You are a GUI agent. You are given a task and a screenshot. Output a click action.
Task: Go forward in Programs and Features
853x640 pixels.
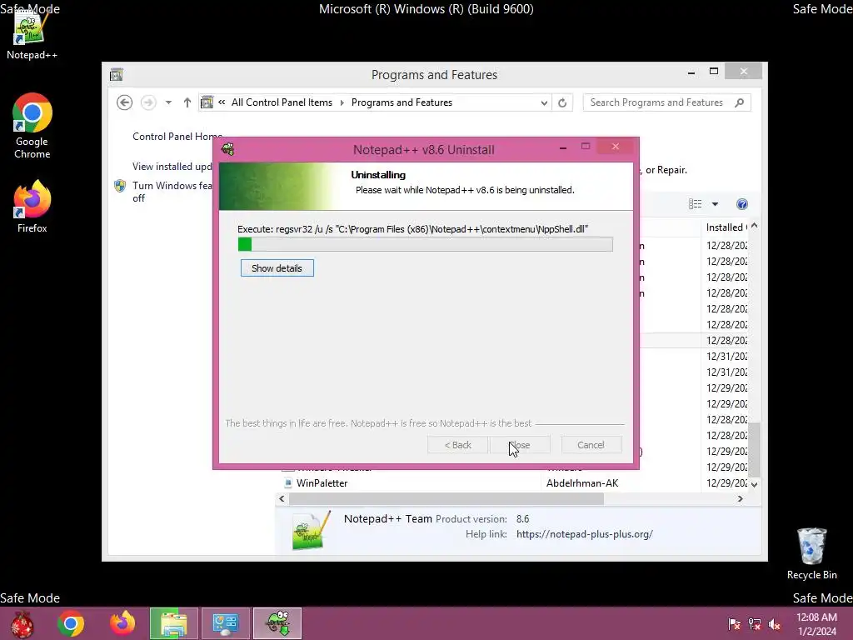tap(148, 102)
